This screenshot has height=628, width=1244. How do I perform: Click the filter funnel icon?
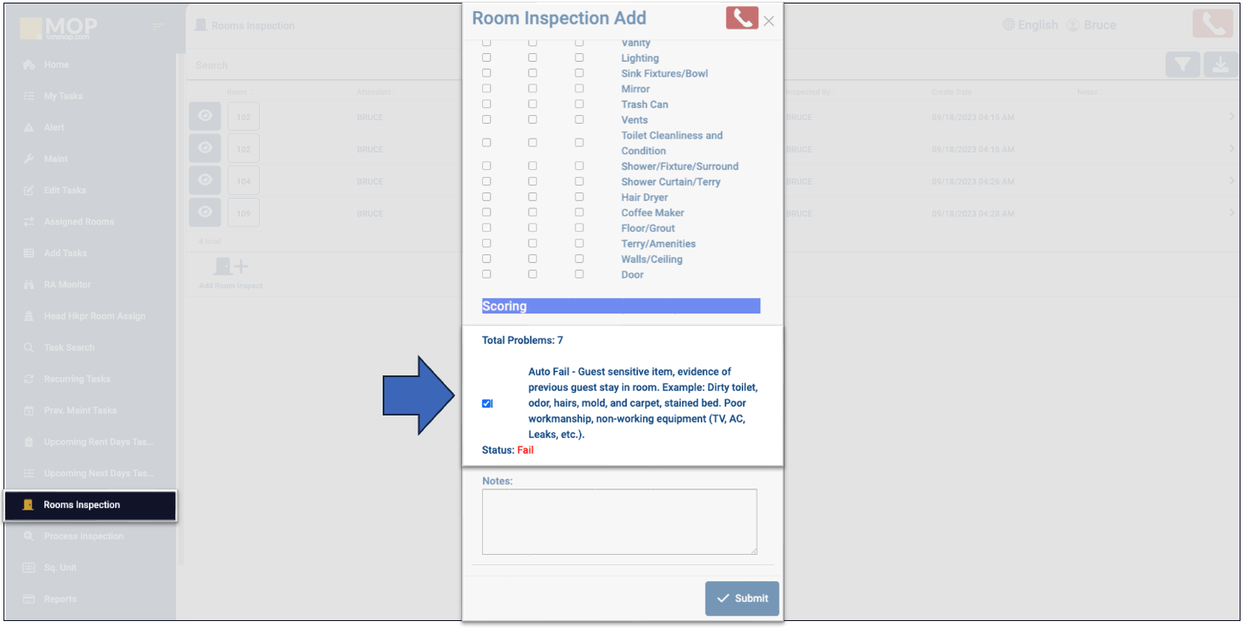coord(1182,65)
